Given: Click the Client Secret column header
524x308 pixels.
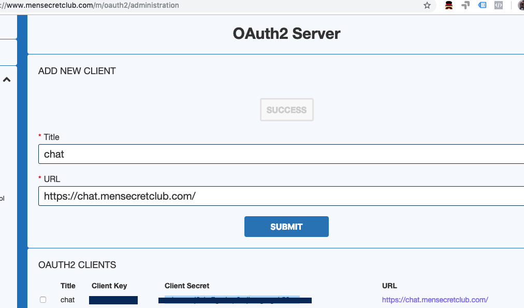Looking at the screenshot, I should pyautogui.click(x=187, y=286).
